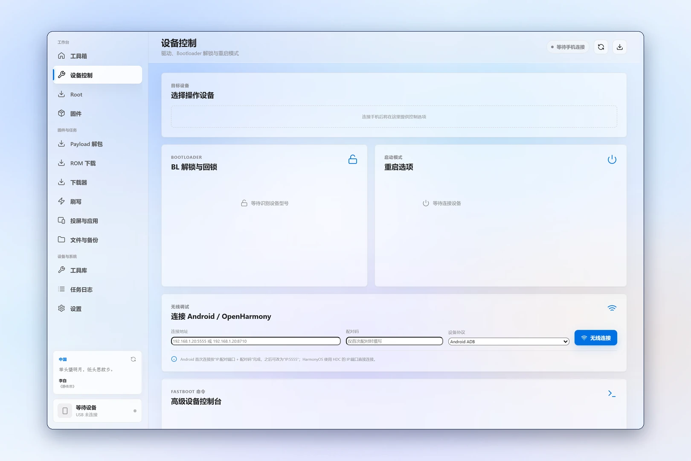The image size is (691, 461).
Task: Click the 等待手机连接 status pill
Action: click(568, 47)
